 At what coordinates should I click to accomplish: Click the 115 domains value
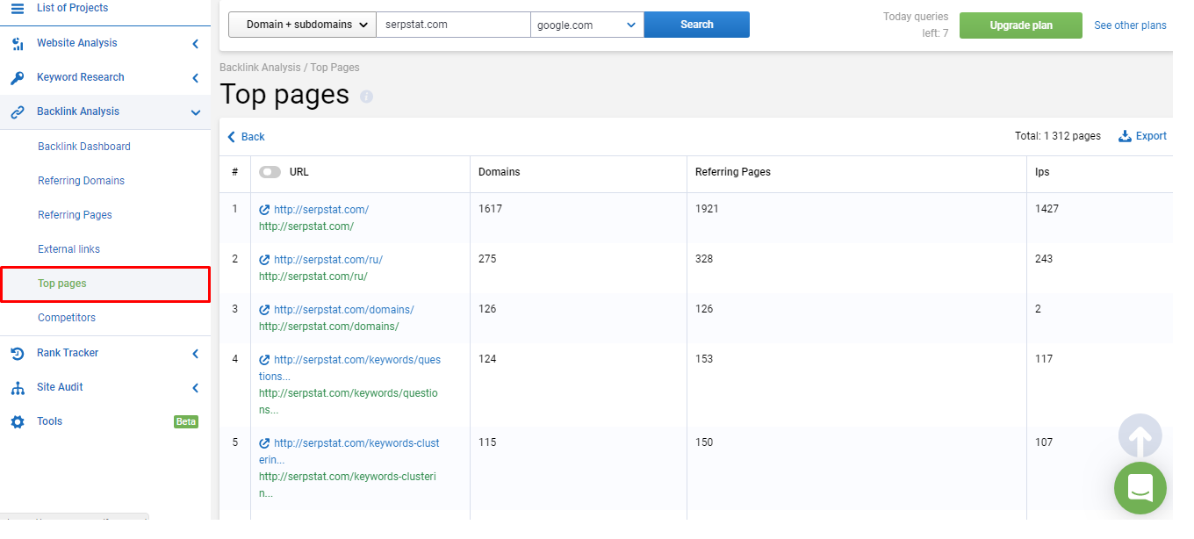pos(487,442)
